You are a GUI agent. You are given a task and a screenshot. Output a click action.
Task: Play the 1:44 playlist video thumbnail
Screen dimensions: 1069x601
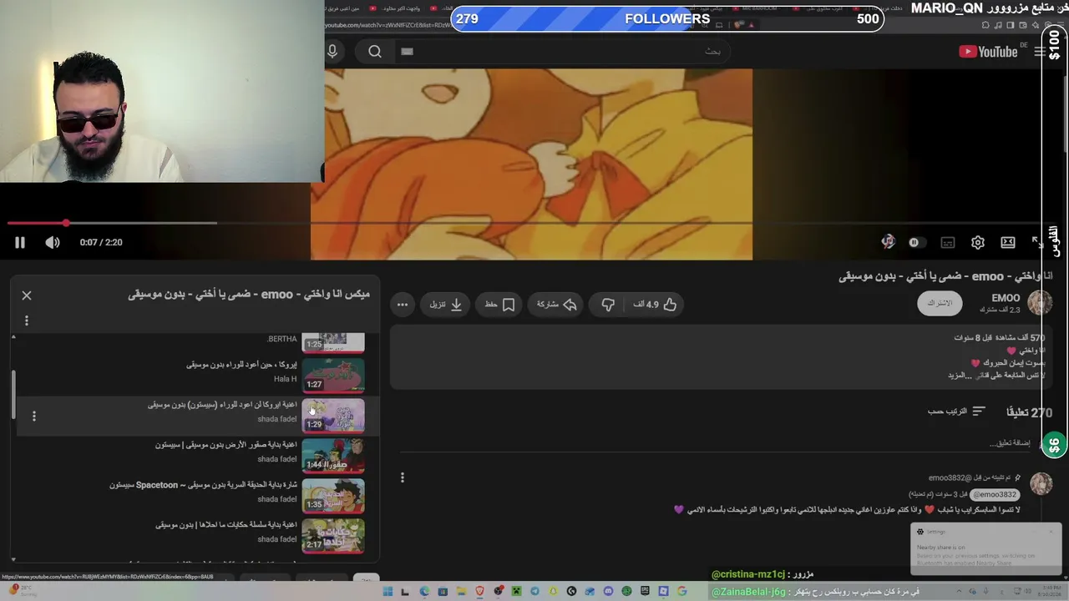coord(333,455)
